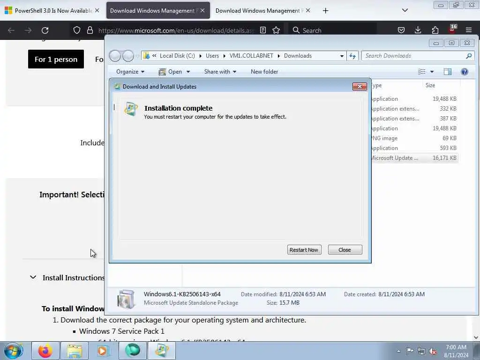Image resolution: width=480 pixels, height=360 pixels.
Task: Click the Firefox address bar URL
Action: 176,30
